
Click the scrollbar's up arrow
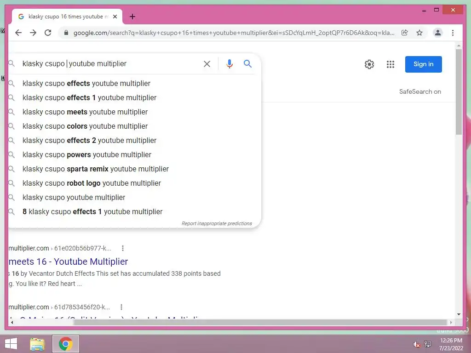[x=459, y=46]
